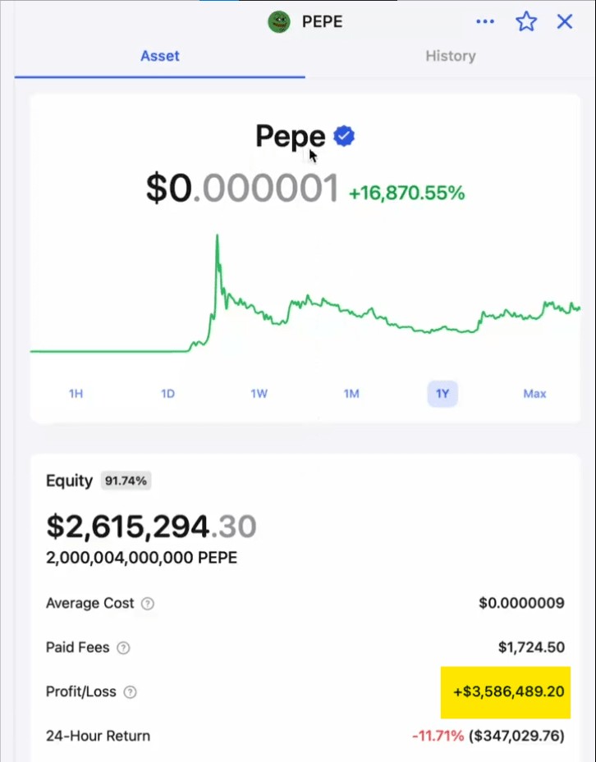Click the +16,870.55% price change label
This screenshot has height=762, width=596.
pyautogui.click(x=406, y=194)
